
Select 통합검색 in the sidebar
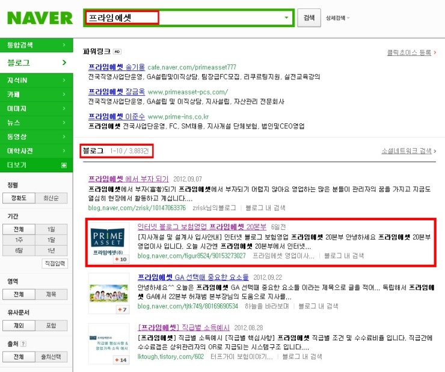[36, 45]
